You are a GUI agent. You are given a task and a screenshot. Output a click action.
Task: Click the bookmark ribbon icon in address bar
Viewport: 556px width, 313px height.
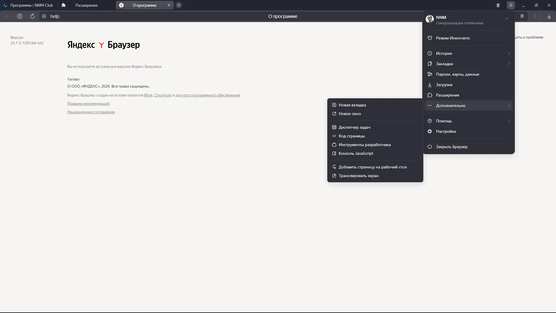point(522,16)
